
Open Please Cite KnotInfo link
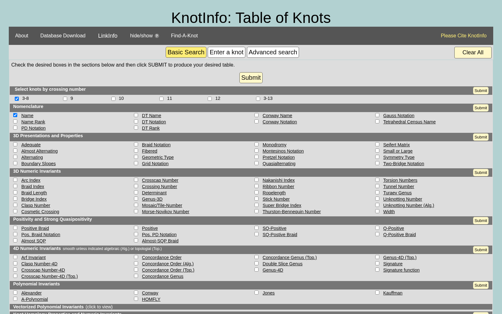[x=463, y=36]
